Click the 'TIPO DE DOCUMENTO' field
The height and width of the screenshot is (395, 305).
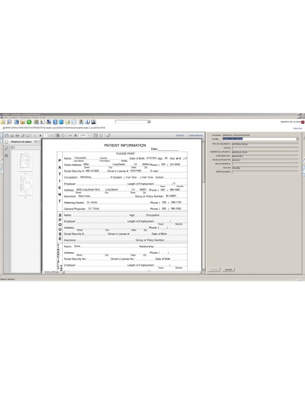265,144
